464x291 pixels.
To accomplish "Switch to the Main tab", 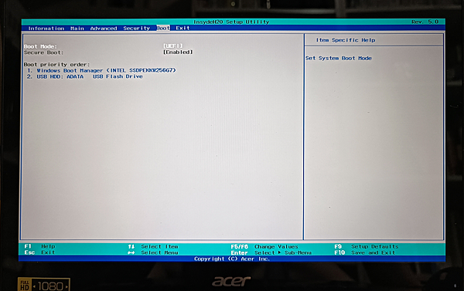I will click(x=77, y=29).
